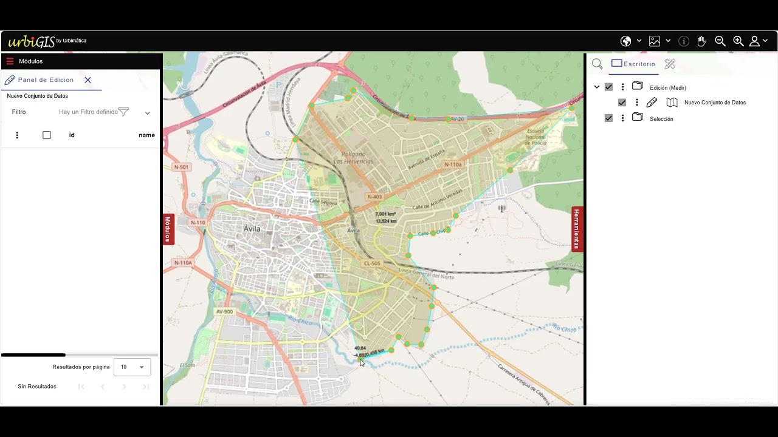
Task: Select the pan hand tool
Action: (701, 41)
